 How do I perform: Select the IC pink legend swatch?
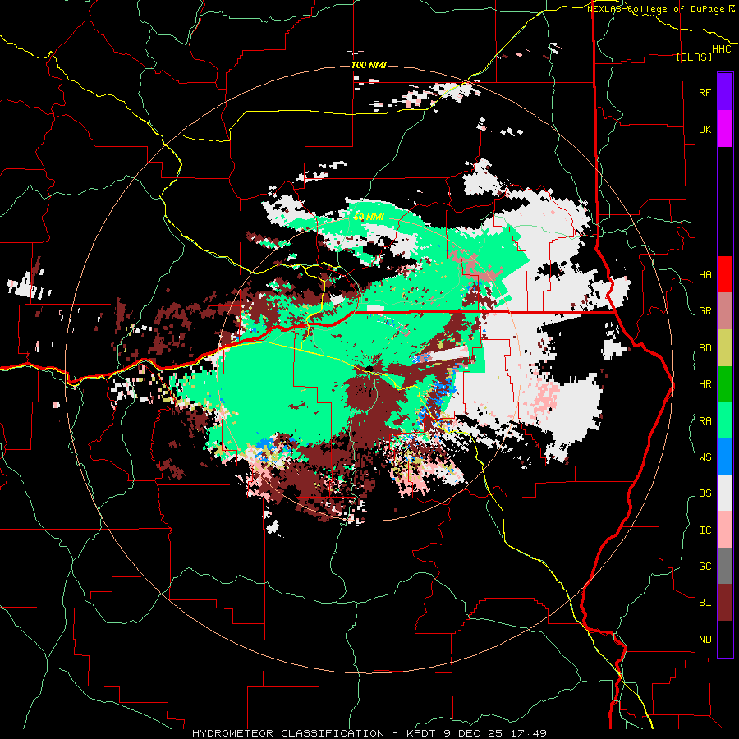[725, 530]
